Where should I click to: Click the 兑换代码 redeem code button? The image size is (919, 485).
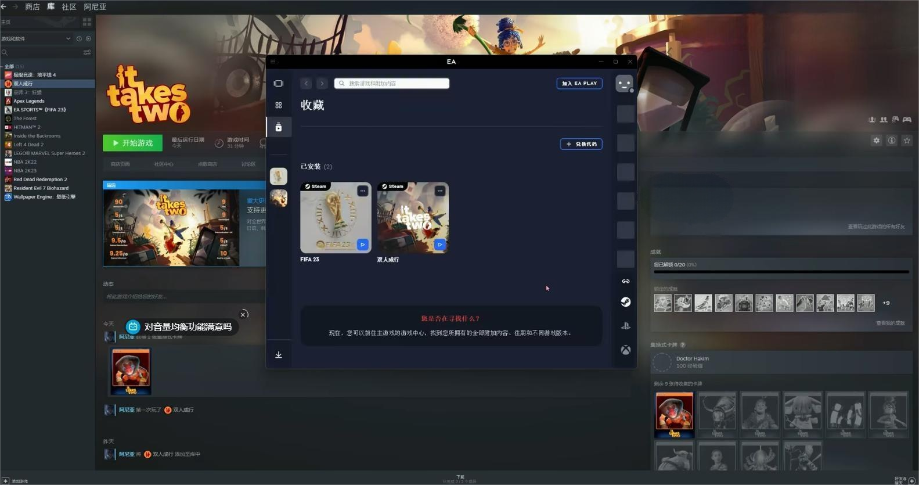pos(581,144)
